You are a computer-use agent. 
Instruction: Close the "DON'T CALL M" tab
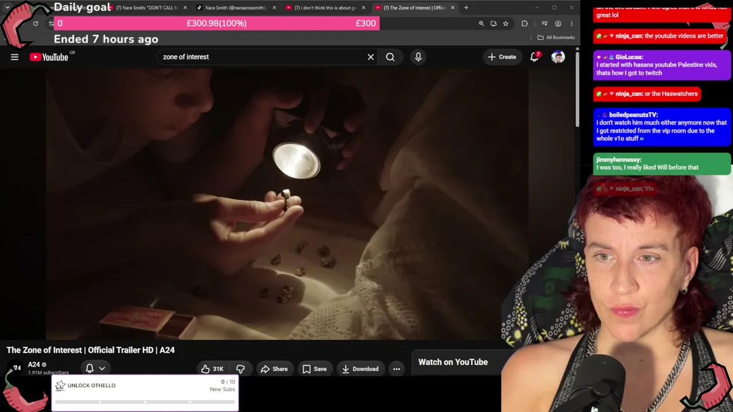coord(185,7)
